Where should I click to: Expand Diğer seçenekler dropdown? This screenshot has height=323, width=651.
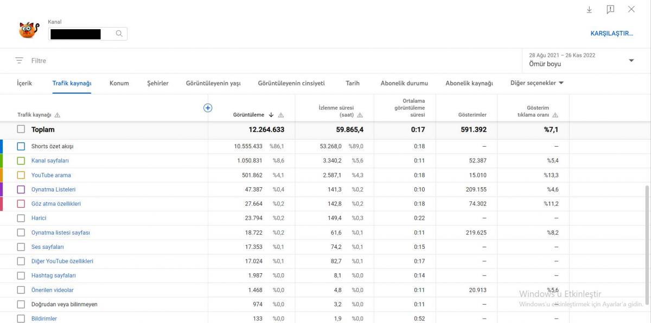[x=537, y=83]
